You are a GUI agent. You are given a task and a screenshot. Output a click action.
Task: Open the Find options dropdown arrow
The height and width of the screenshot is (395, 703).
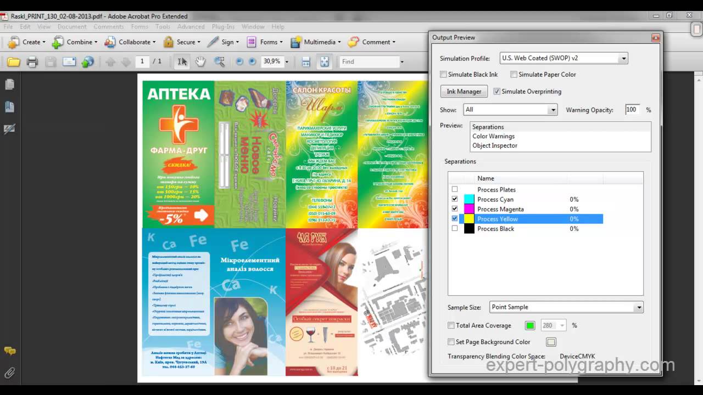coord(401,62)
